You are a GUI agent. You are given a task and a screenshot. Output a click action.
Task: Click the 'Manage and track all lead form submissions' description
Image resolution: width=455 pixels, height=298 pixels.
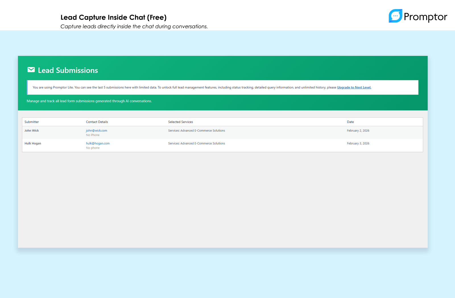coord(89,101)
